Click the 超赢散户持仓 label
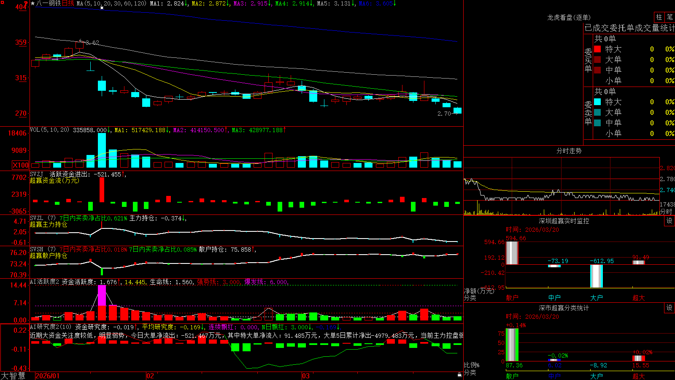Screen dimensions: 675x380 (49, 255)
